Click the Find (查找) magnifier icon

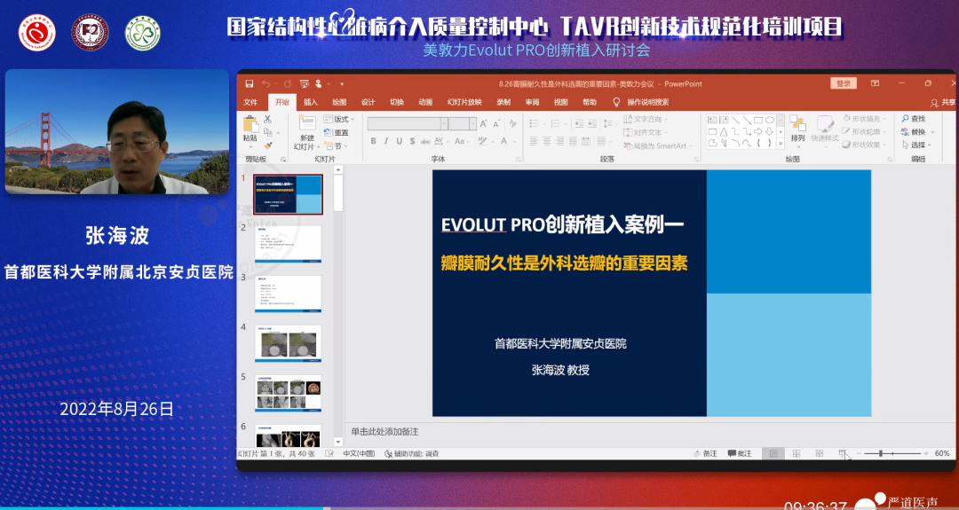coord(905,119)
